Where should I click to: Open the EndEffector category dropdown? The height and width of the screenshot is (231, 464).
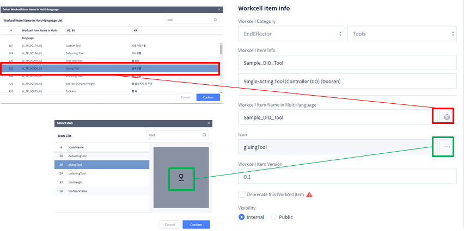click(x=291, y=34)
